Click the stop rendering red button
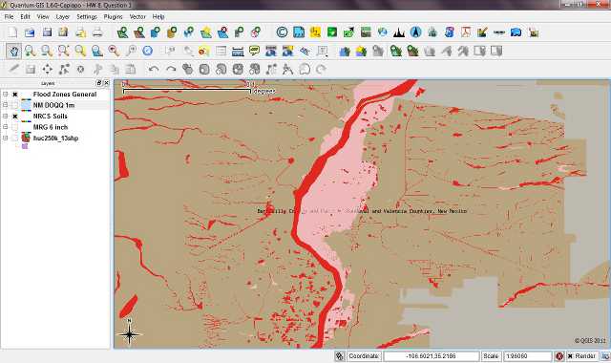611x363 pixels. pos(559,356)
